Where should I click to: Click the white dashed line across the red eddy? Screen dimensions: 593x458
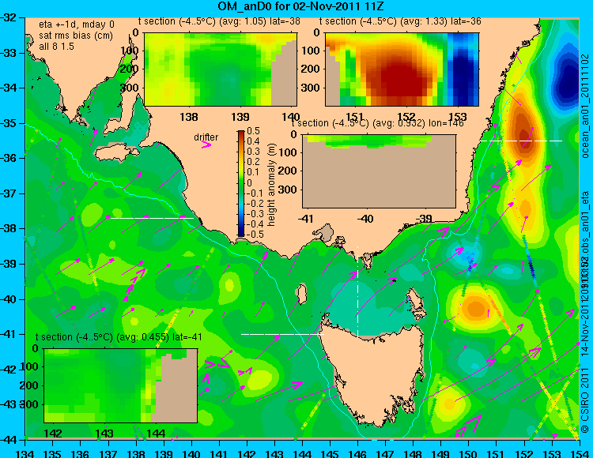[x=521, y=141]
